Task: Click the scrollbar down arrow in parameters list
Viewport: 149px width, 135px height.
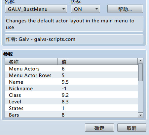Action: point(140,115)
